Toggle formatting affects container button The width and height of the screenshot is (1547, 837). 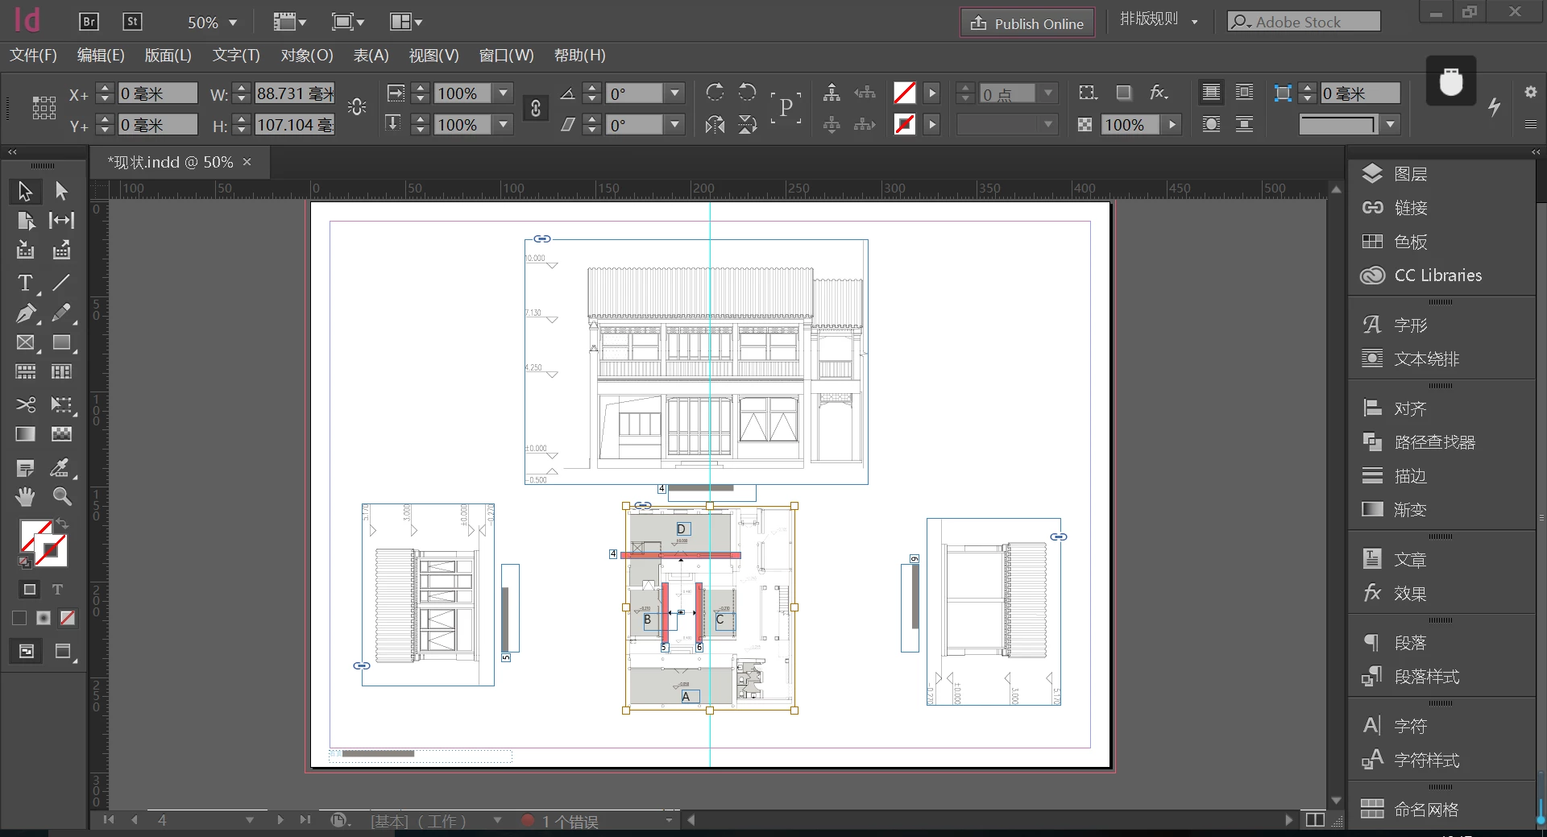click(x=30, y=590)
